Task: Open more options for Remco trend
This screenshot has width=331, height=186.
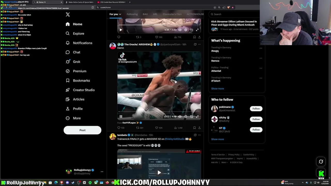Action: coord(261,58)
